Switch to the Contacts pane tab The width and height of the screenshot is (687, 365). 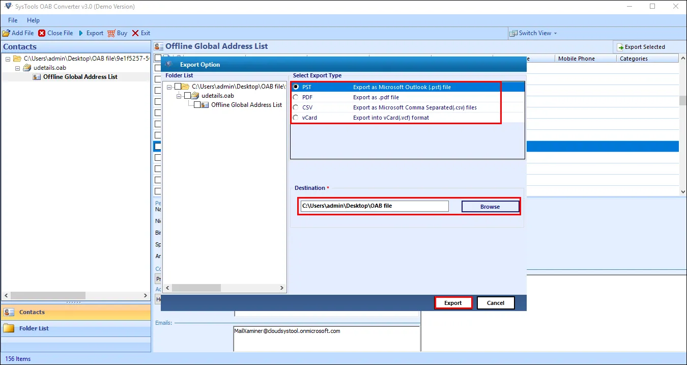75,312
